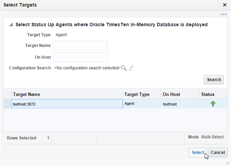Click the clear configuration search eraser icon
The image size is (231, 166).
tap(131, 68)
